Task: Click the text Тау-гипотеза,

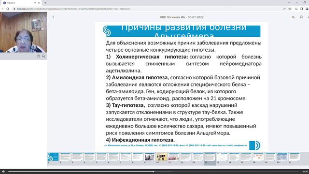Action: pyautogui.click(x=128, y=105)
